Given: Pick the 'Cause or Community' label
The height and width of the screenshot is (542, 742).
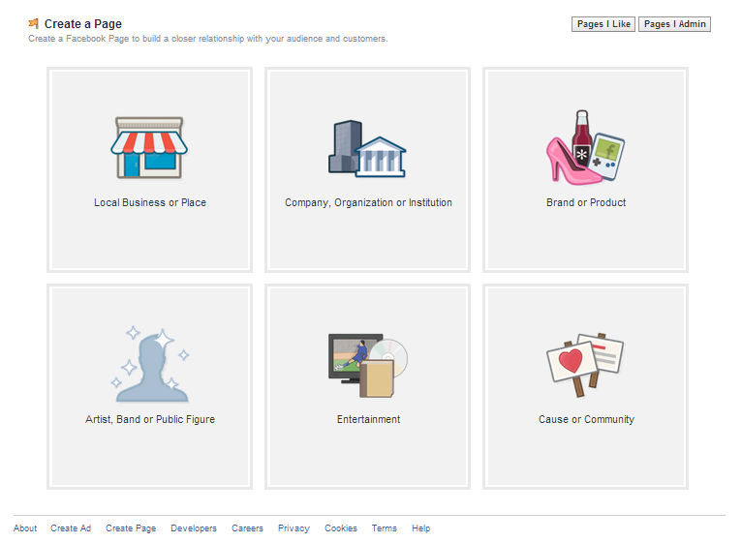Looking at the screenshot, I should tap(586, 419).
